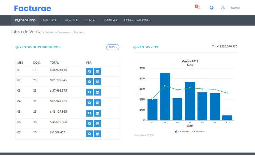This screenshot has height=158, width=255.
Task: View month 02 details with magnifier
Action: click(90, 82)
